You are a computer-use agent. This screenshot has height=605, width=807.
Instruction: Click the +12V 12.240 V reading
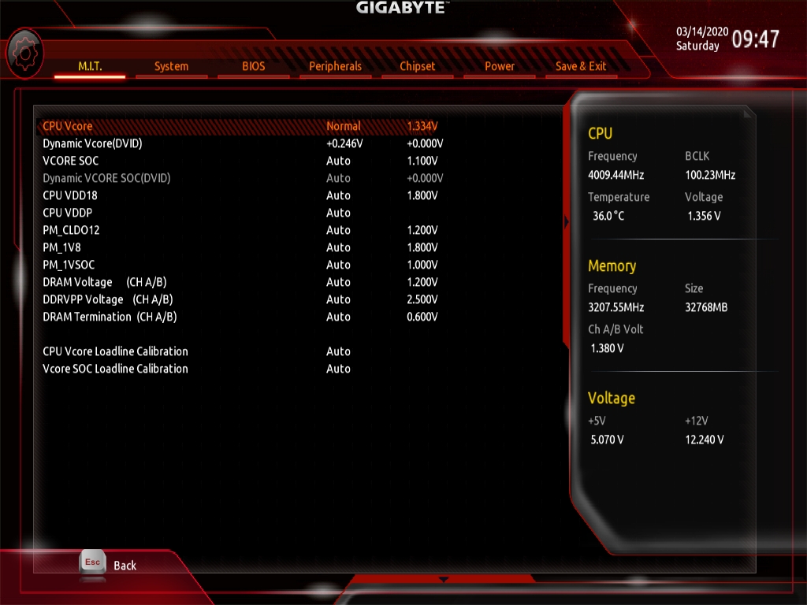(x=704, y=440)
